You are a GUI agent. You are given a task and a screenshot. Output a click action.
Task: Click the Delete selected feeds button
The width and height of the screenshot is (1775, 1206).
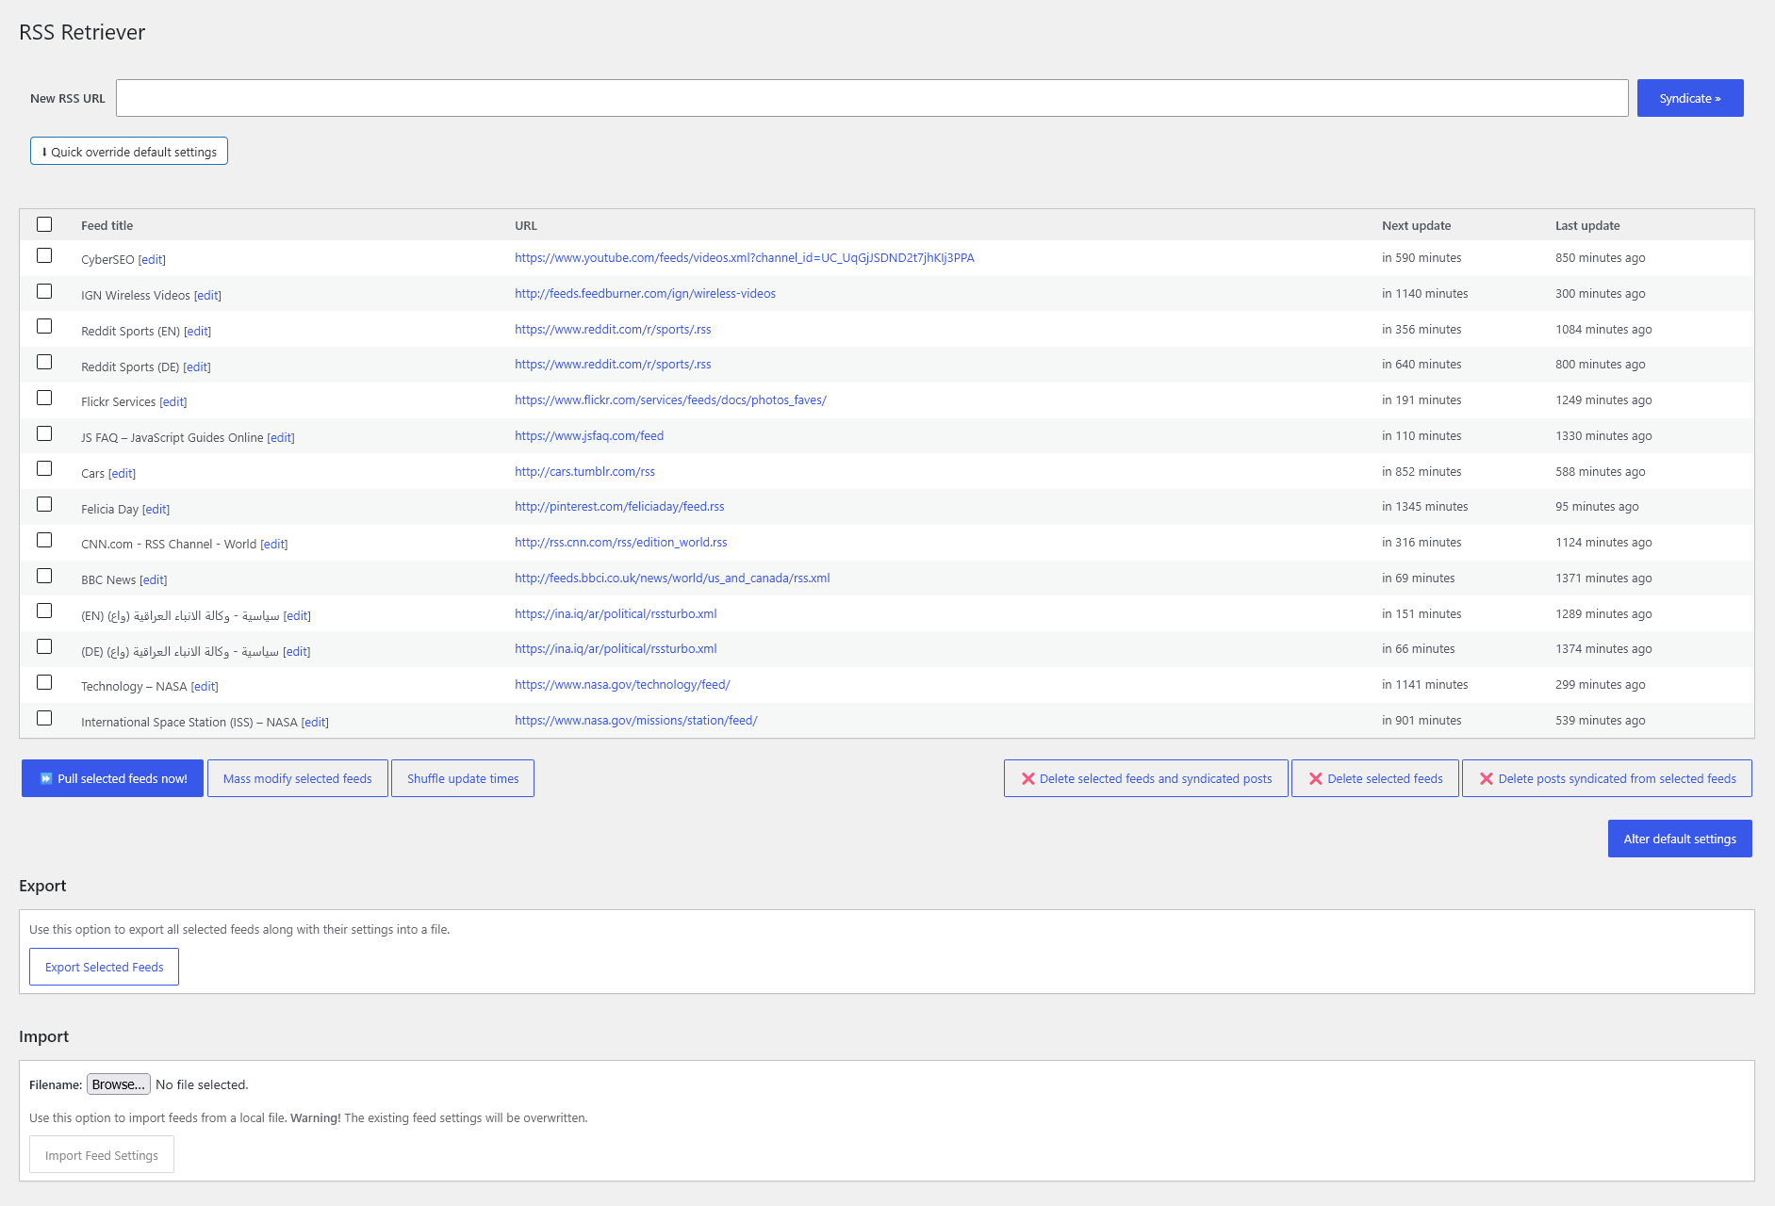click(x=1374, y=778)
